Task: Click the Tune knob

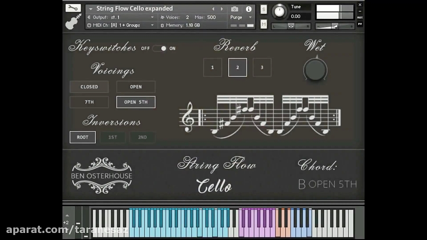Action: pyautogui.click(x=279, y=11)
